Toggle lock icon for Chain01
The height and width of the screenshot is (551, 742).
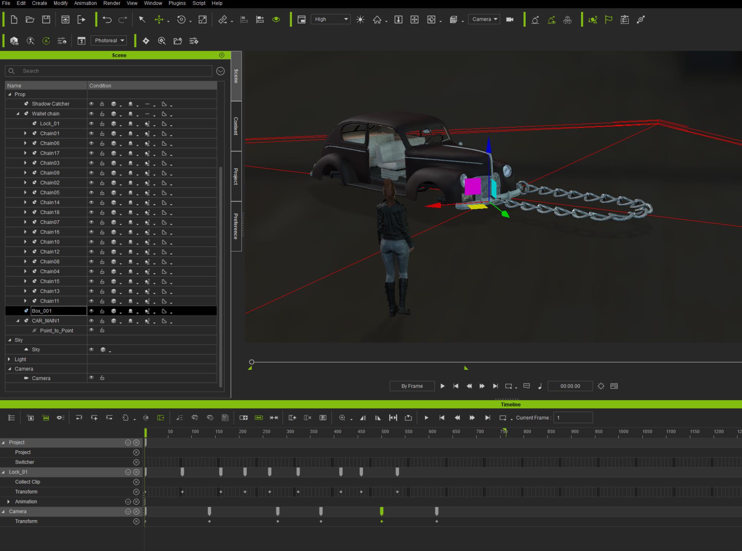[x=102, y=133]
